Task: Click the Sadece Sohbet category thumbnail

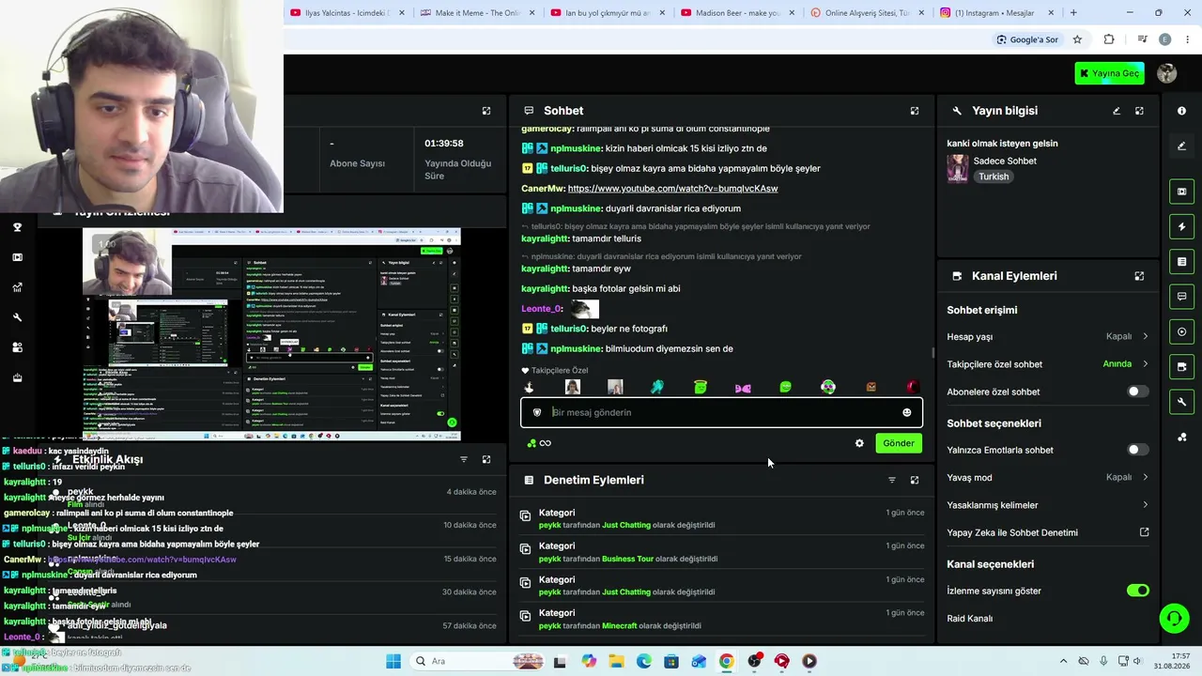Action: (x=958, y=168)
